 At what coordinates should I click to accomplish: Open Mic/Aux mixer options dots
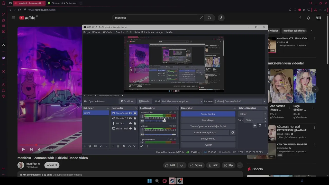tap(142, 130)
